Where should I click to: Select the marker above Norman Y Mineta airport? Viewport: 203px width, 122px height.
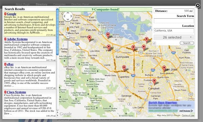144,48
